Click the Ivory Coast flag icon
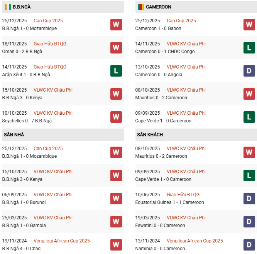 (7, 7)
